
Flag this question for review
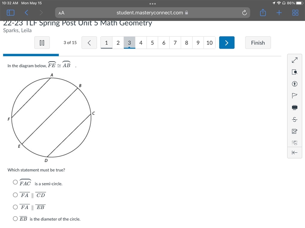pos(295,96)
